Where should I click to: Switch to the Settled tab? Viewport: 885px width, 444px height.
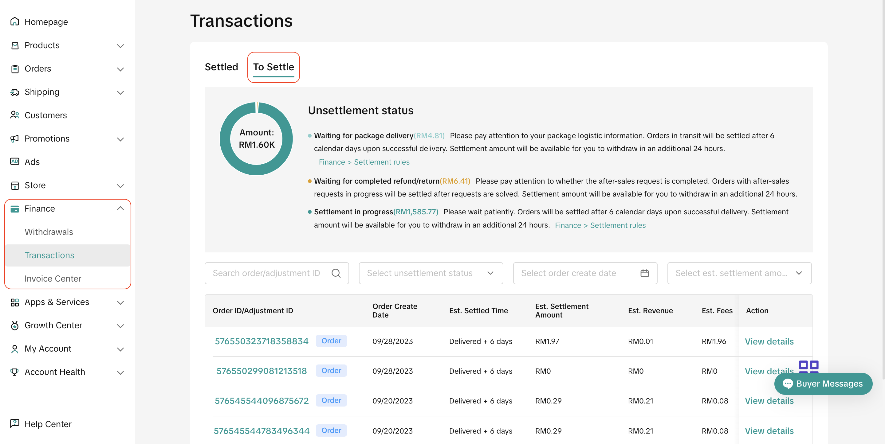pos(221,67)
